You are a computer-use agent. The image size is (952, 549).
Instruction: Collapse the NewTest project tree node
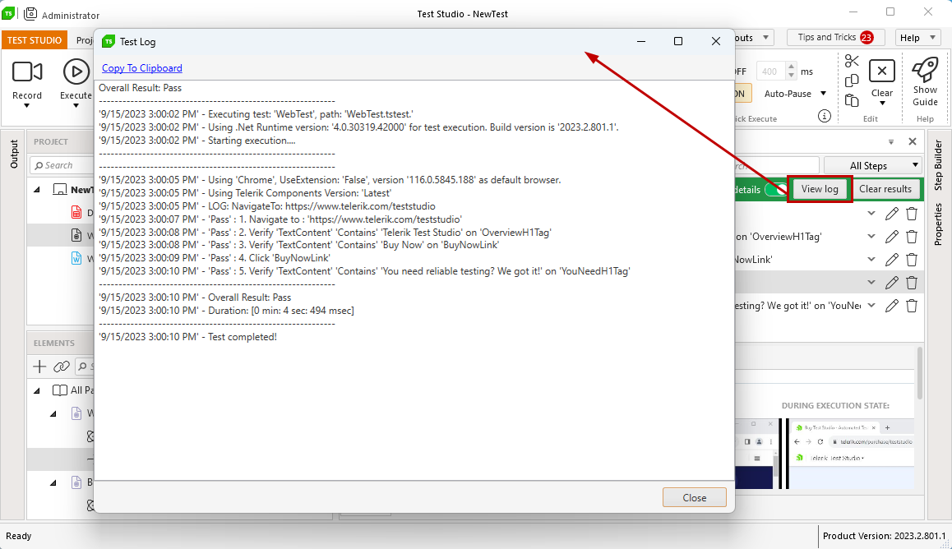37,190
